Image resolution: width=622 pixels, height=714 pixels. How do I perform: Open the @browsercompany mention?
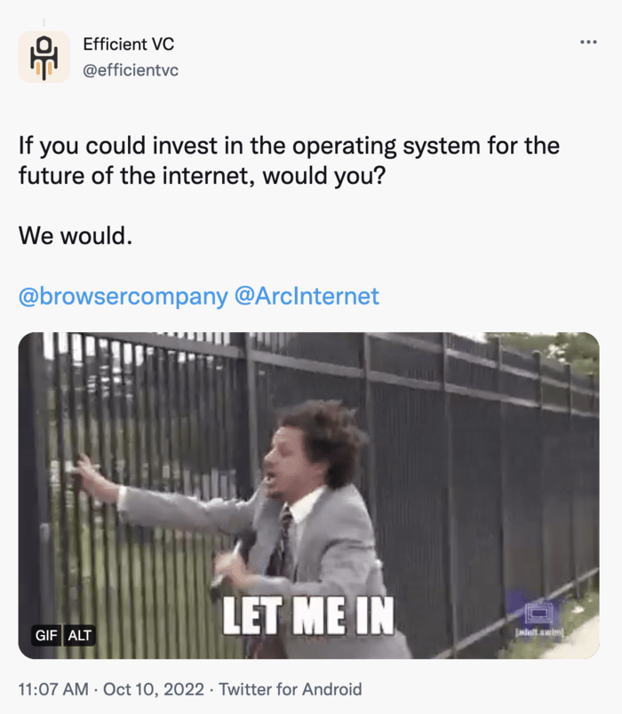[123, 297]
